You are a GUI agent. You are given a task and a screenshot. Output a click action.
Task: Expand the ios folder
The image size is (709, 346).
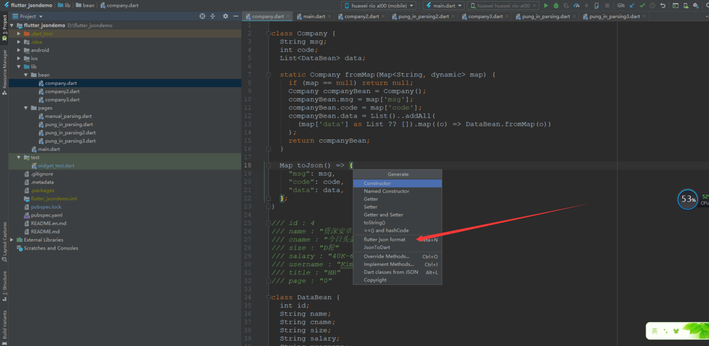pos(19,58)
